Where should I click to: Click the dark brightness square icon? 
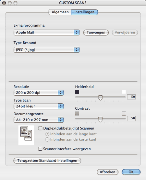coord(77,92)
